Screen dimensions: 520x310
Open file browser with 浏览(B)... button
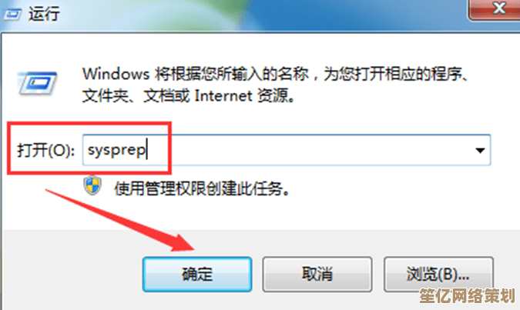click(x=438, y=274)
